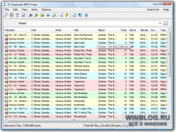Click mp3 icon of 'VA - 09 - Ston P...'
The height and width of the screenshot is (132, 176).
point(6,35)
